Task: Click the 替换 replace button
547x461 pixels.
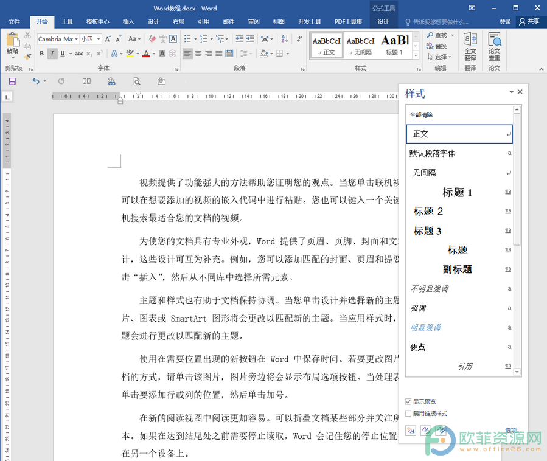Action: click(x=437, y=46)
